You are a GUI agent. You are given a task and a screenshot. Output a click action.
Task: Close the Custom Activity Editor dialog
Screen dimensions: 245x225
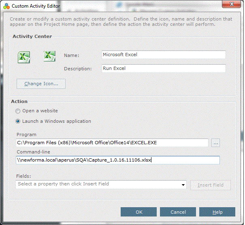(x=231, y=4)
